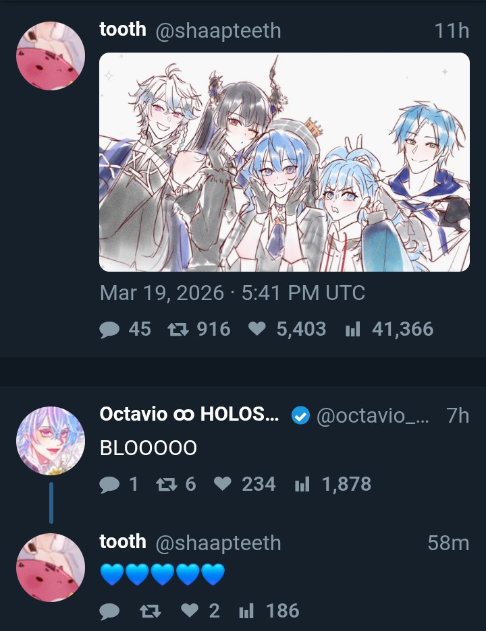Image resolution: width=486 pixels, height=631 pixels.
Task: Like the blue hearts reply with 2 likes
Action: (x=190, y=611)
